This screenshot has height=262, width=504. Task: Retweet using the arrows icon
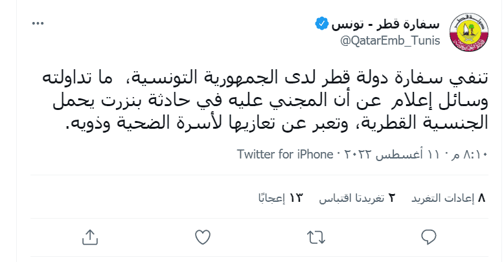(315, 237)
